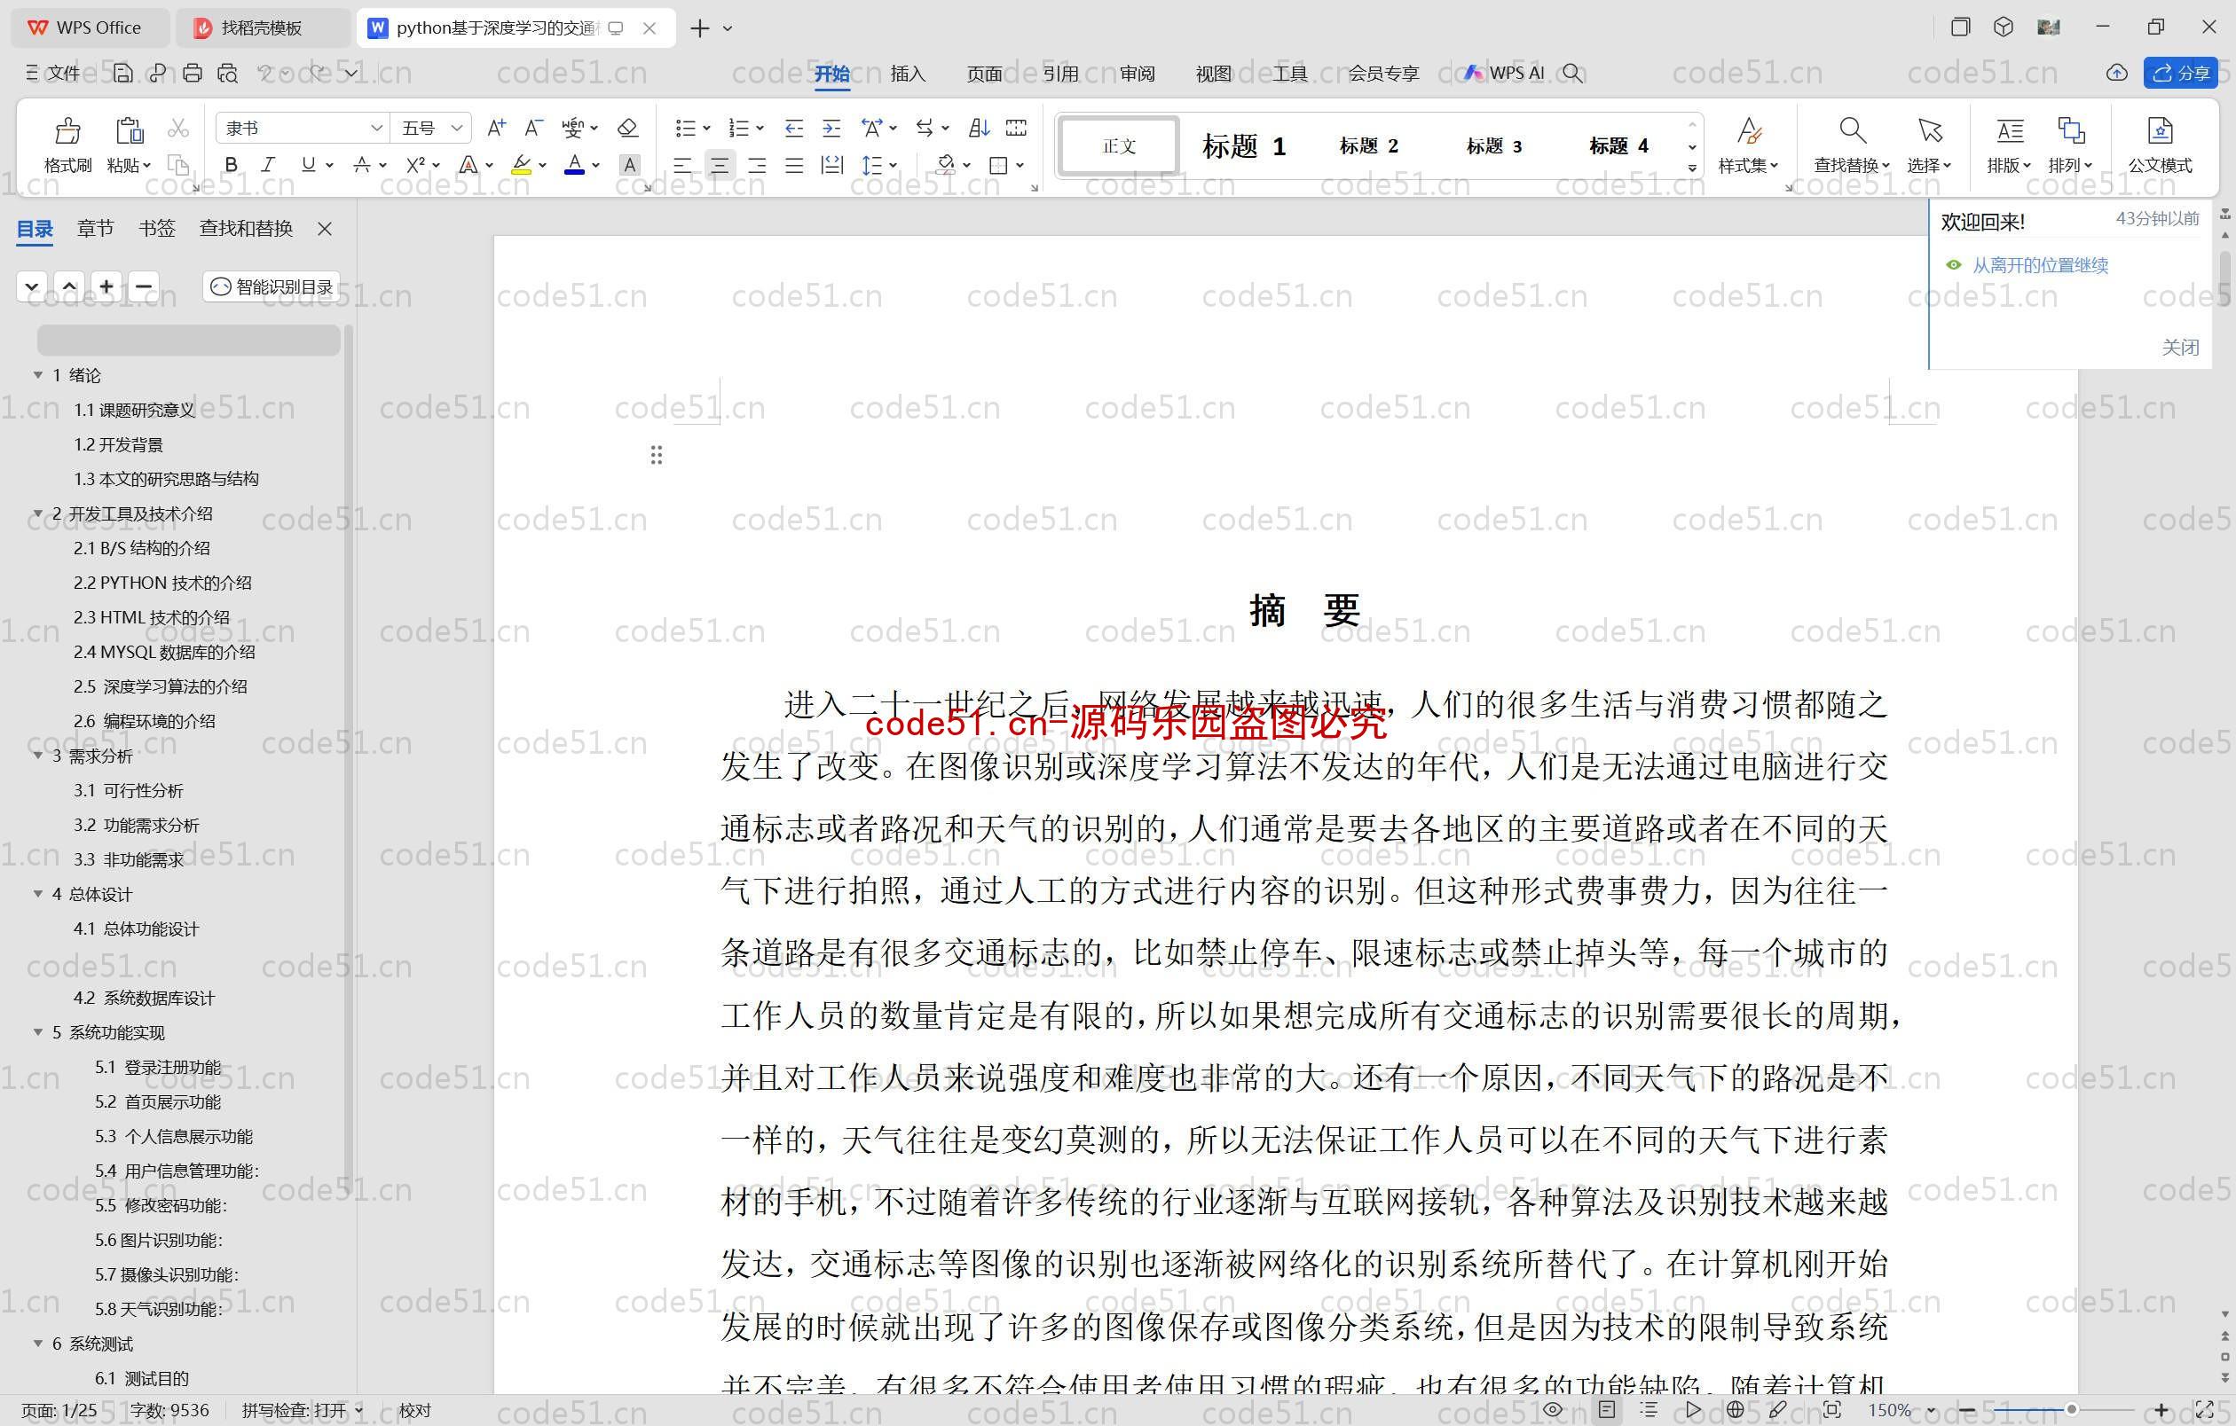The image size is (2236, 1426).
Task: Click the decrease indent icon
Action: [794, 128]
